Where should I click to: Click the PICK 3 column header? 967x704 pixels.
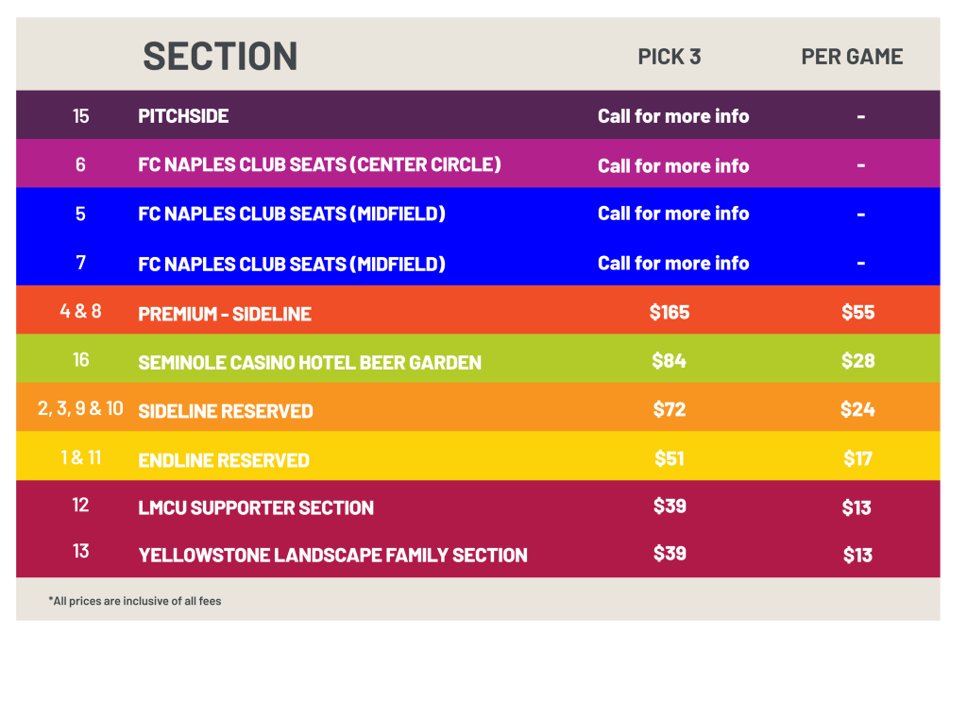[669, 57]
